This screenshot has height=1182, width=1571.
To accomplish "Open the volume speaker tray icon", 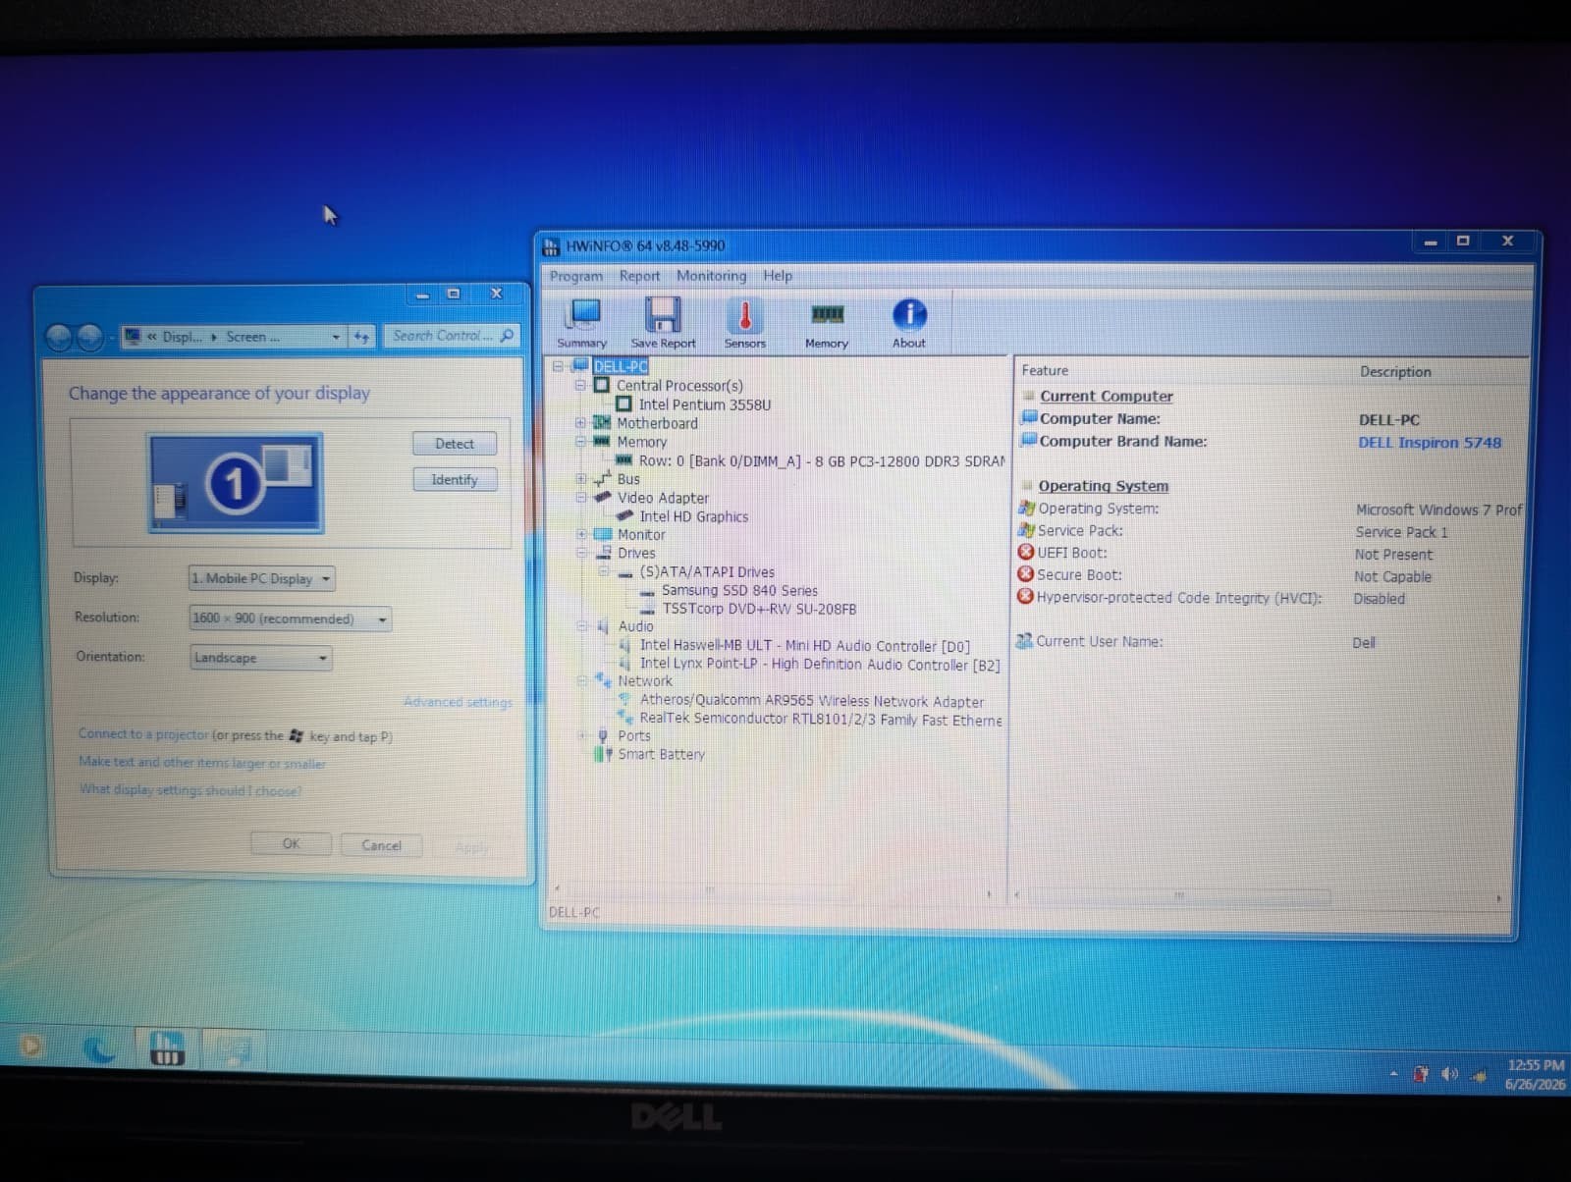I will (x=1448, y=1074).
